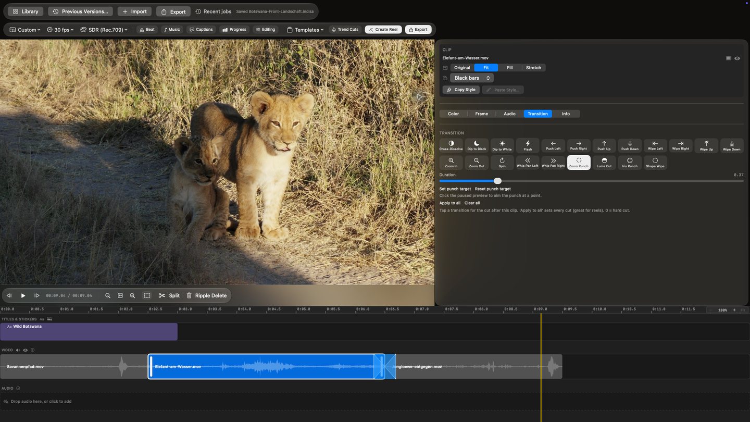This screenshot has height=422, width=750.
Task: Select the Savannenpfad.mov clip on the timeline
Action: coord(74,367)
